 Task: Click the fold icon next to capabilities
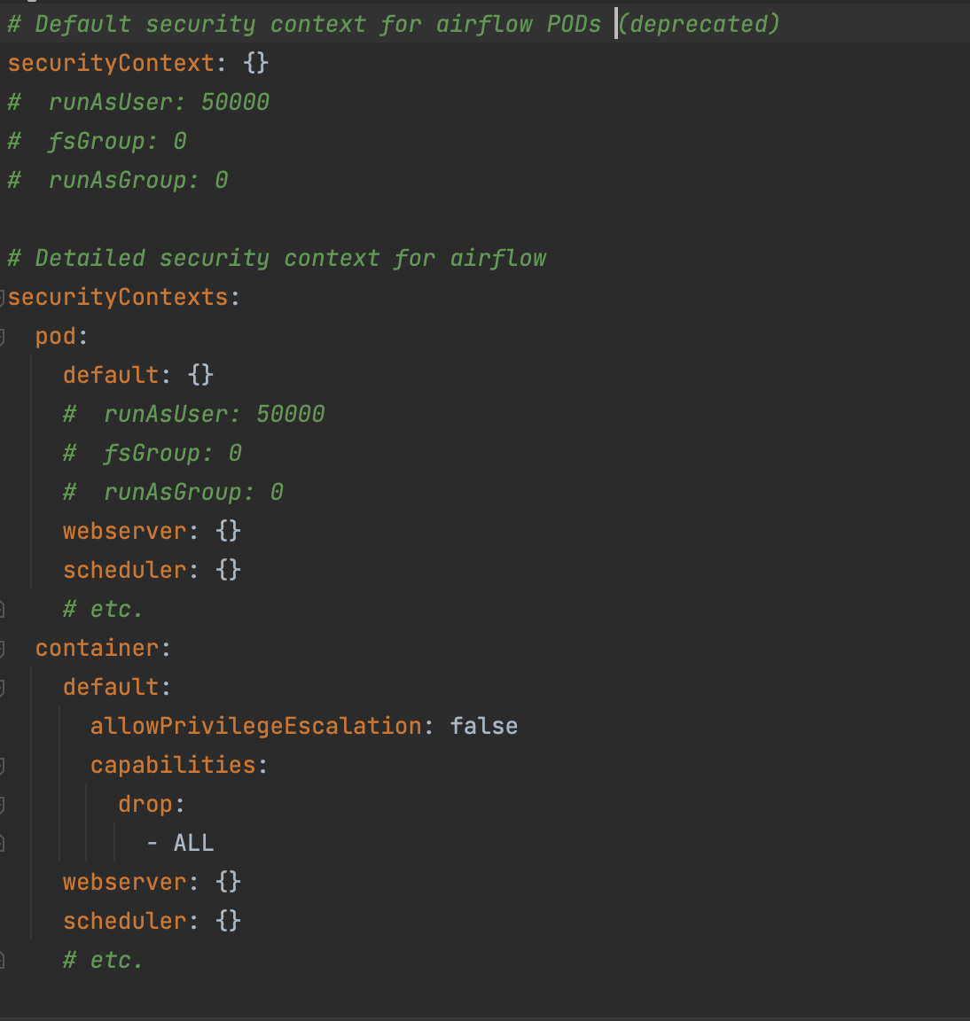(4, 764)
